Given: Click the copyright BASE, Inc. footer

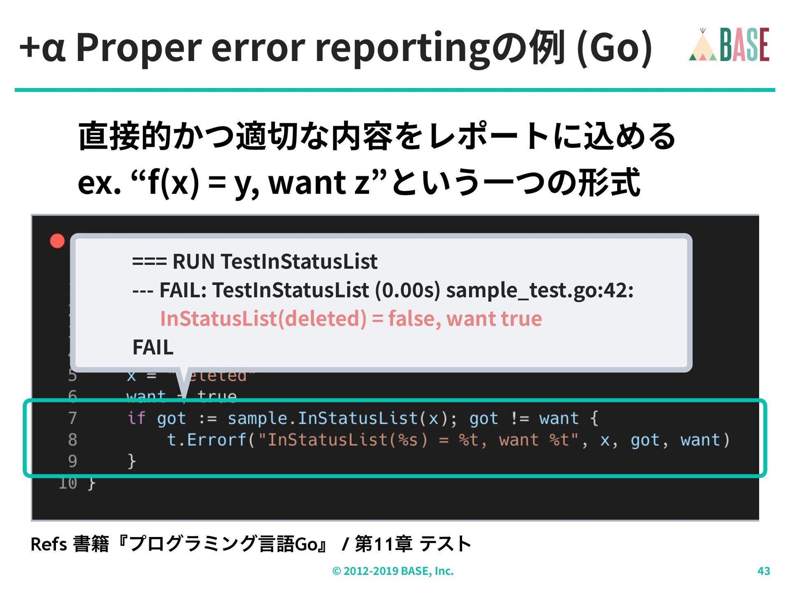Looking at the screenshot, I should (x=393, y=571).
